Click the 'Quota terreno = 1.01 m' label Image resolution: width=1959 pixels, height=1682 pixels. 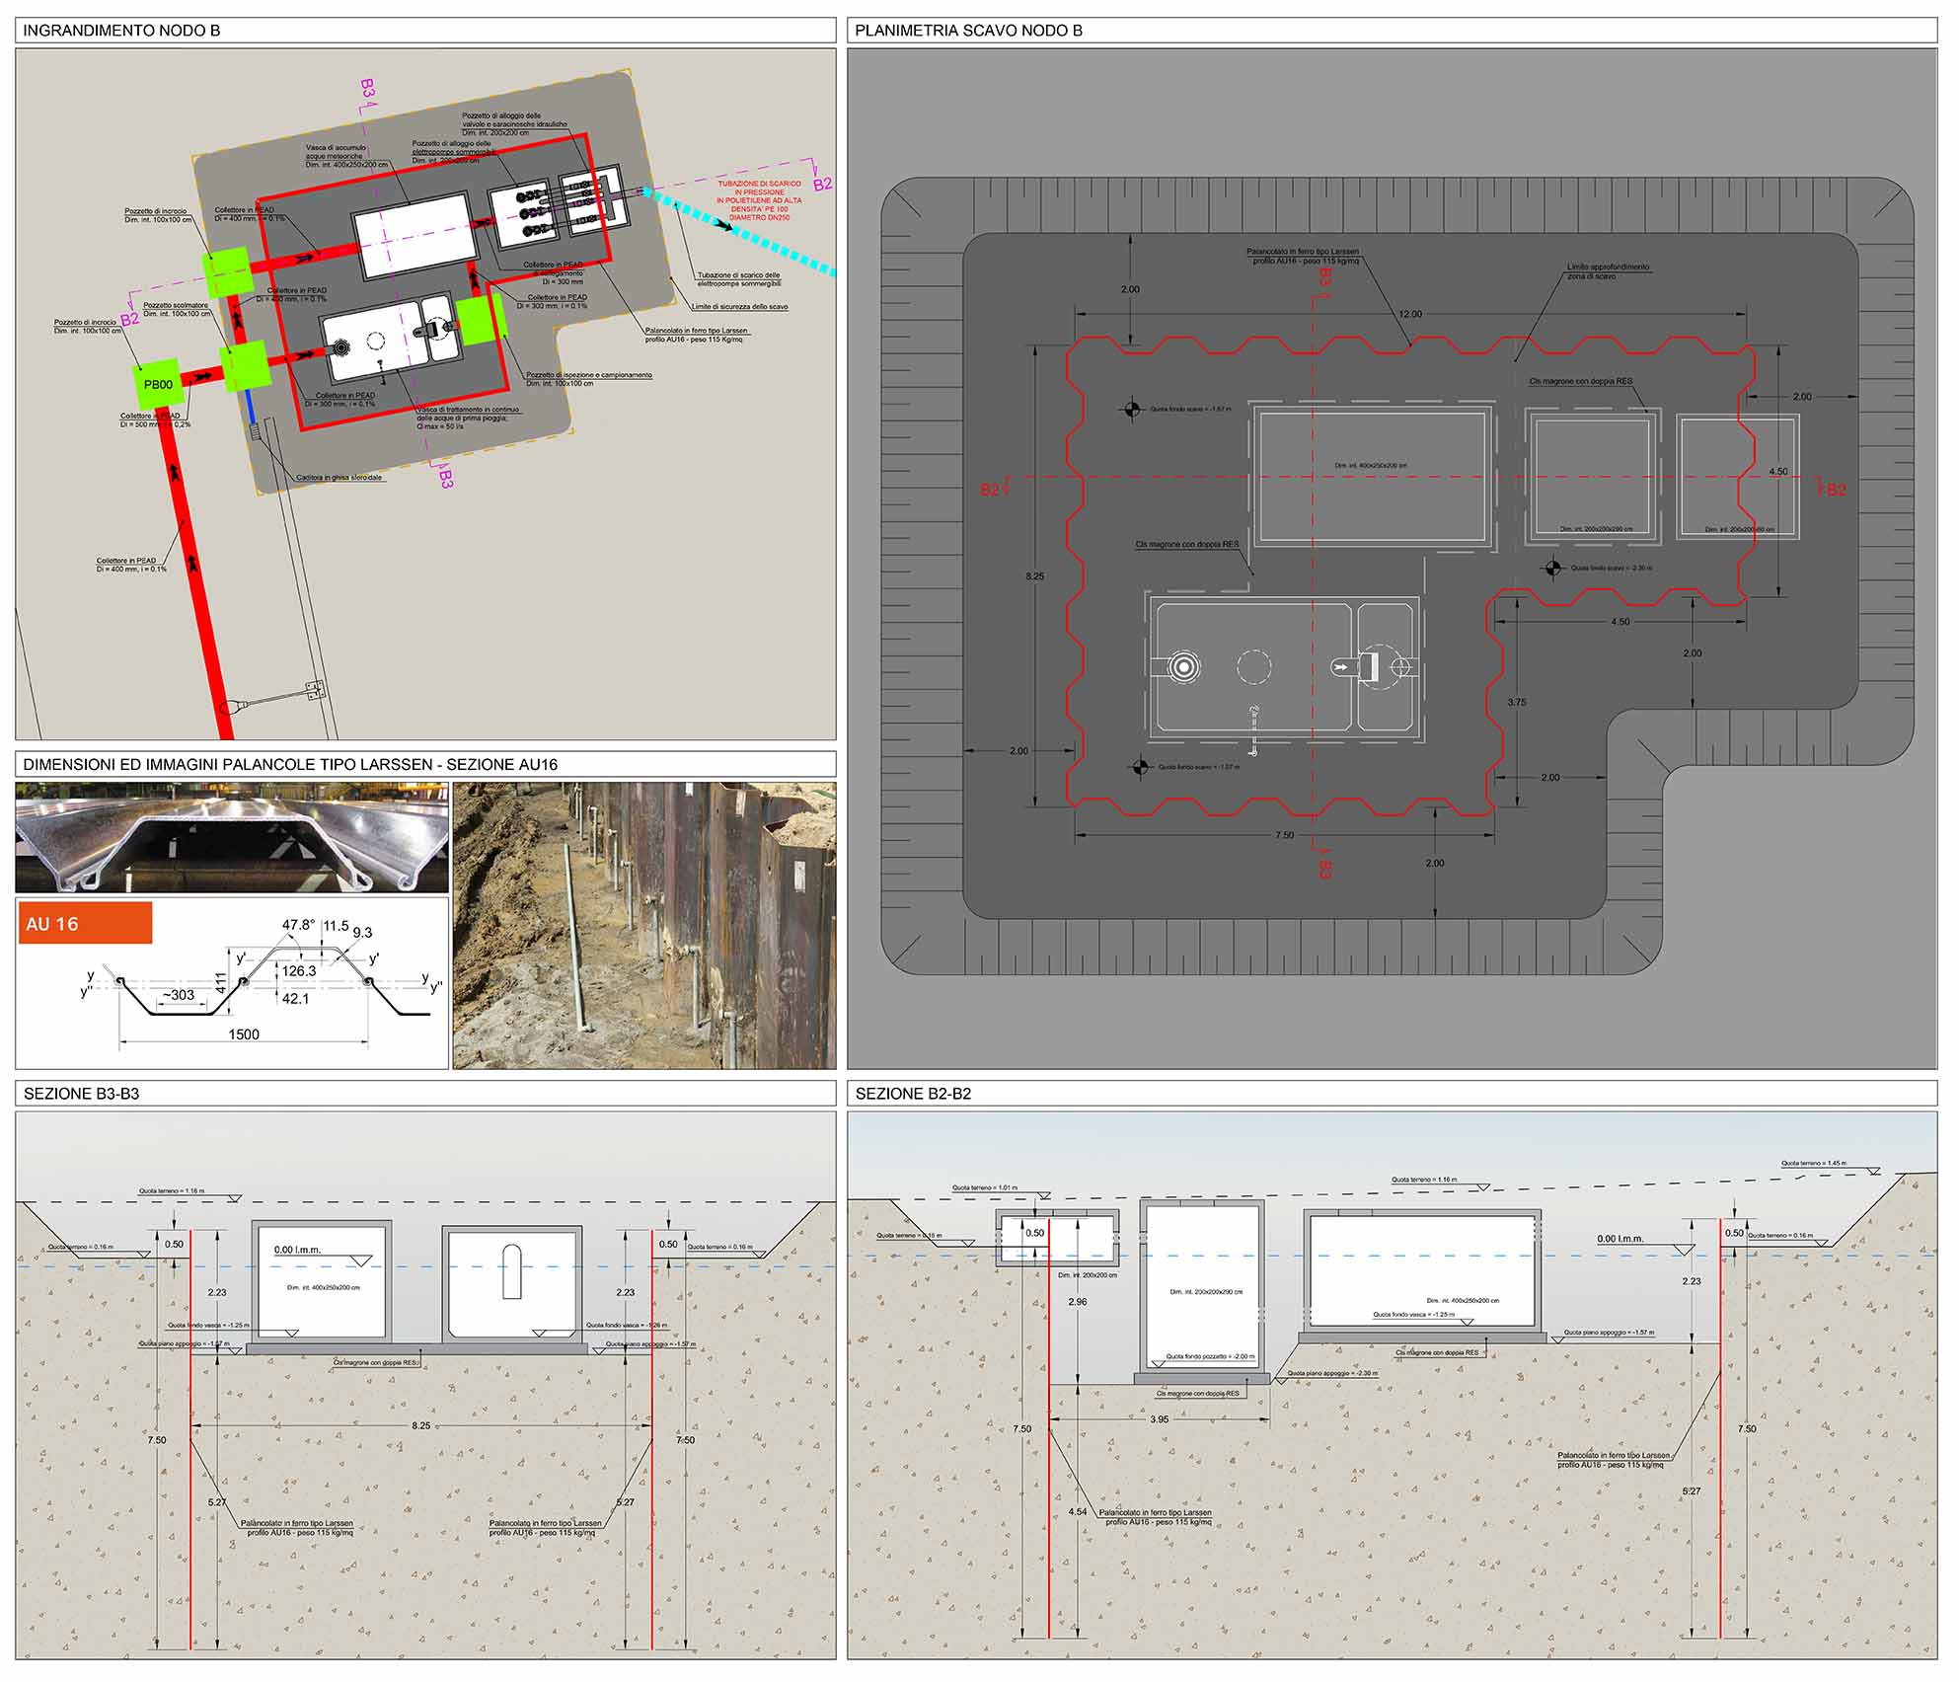[x=985, y=1188]
